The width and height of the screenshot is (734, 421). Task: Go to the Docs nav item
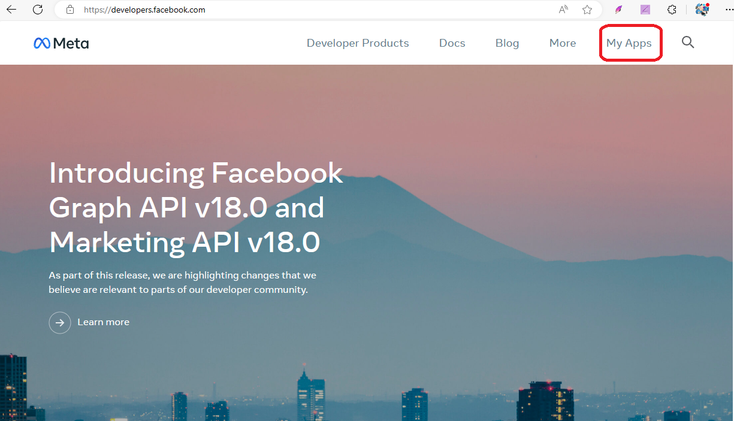pyautogui.click(x=452, y=43)
